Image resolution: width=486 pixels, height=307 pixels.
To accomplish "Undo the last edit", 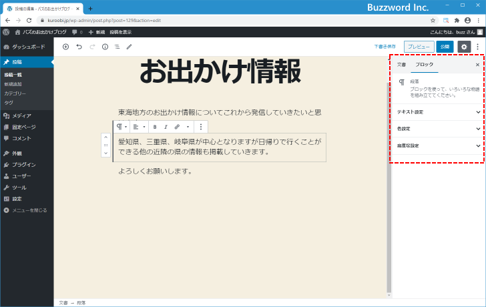I will pos(79,47).
